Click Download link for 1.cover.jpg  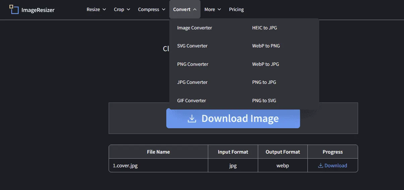[x=333, y=165]
